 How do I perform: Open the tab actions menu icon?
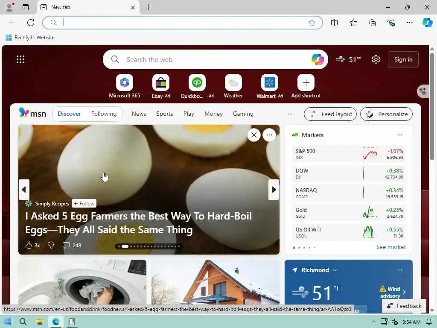(x=25, y=7)
